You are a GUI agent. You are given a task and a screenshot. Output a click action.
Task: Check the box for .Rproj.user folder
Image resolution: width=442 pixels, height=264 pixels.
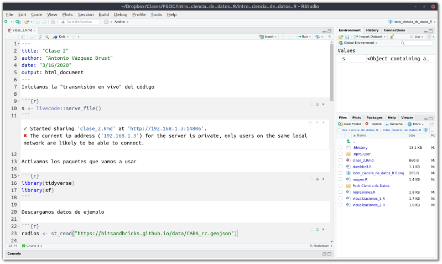tap(340, 154)
